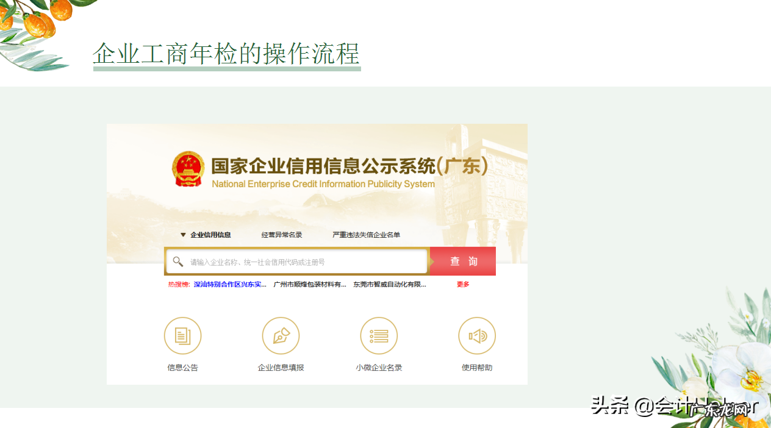This screenshot has height=428, width=771.
Task: Click the magnifier icon in the search bar
Action: click(178, 261)
